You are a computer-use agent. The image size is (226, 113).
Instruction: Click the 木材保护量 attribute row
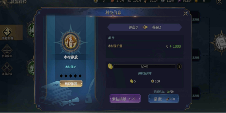click(x=144, y=46)
